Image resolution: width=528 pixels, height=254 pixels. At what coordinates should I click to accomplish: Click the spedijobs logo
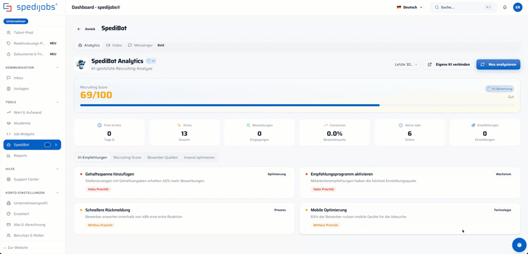tap(30, 7)
